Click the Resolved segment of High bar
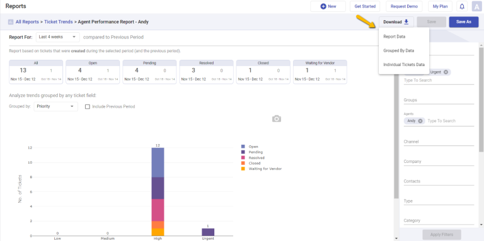The image size is (484, 241). pos(158,210)
